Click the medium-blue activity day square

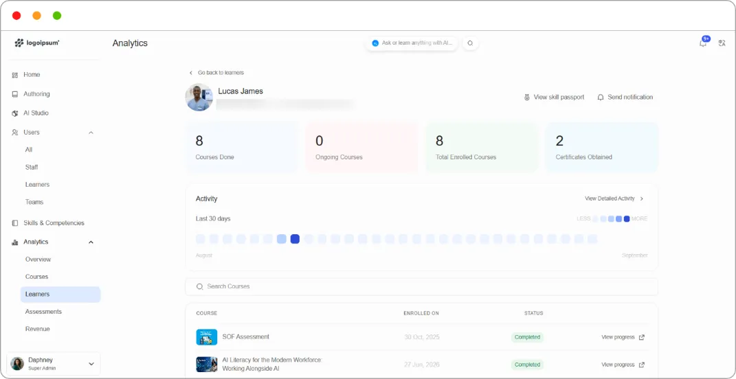tap(281, 239)
